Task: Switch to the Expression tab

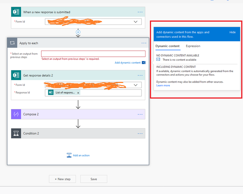Action: pos(193,46)
